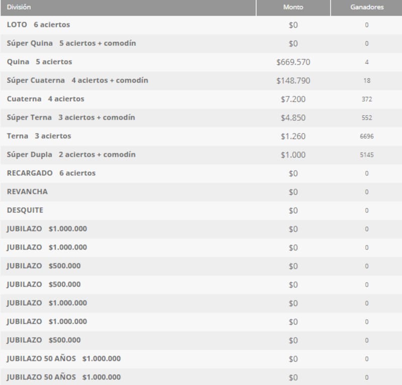Select the Cuaterna 4 aciertos label
The height and width of the screenshot is (385, 402).
(x=46, y=99)
